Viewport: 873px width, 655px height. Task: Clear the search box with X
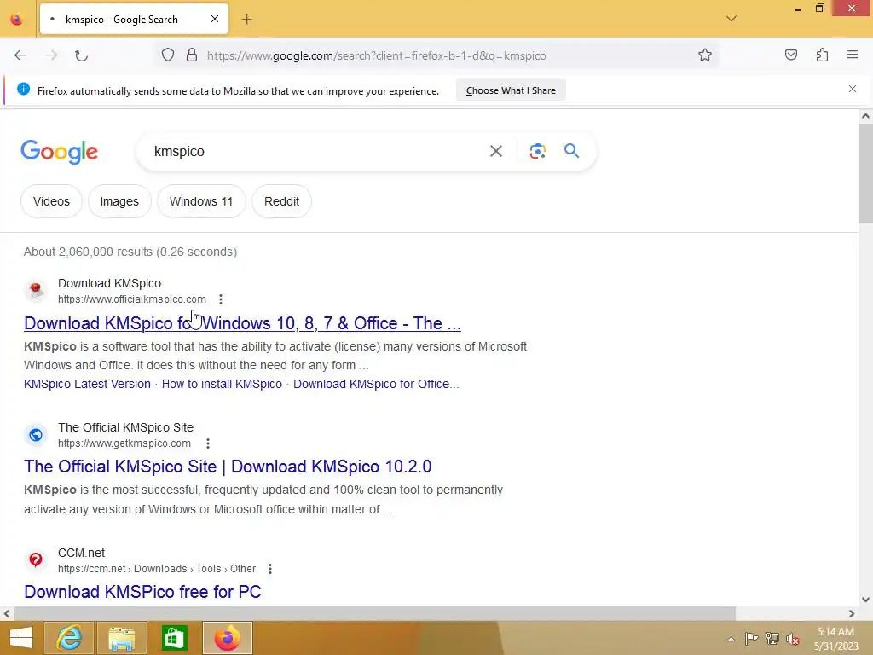[496, 151]
